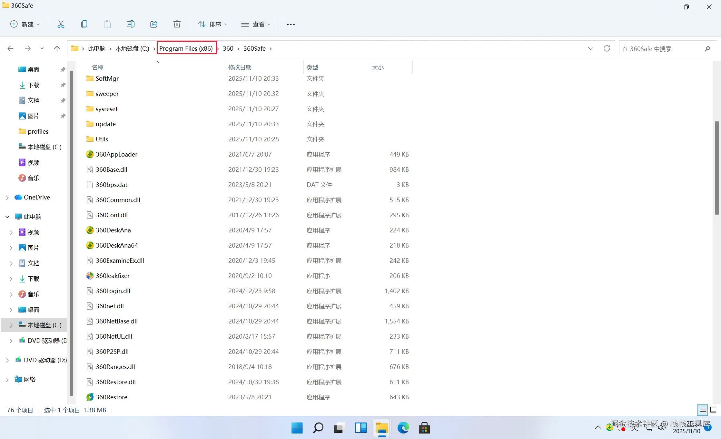Click the Rename icon in toolbar
Image resolution: width=721 pixels, height=439 pixels.
coord(130,24)
